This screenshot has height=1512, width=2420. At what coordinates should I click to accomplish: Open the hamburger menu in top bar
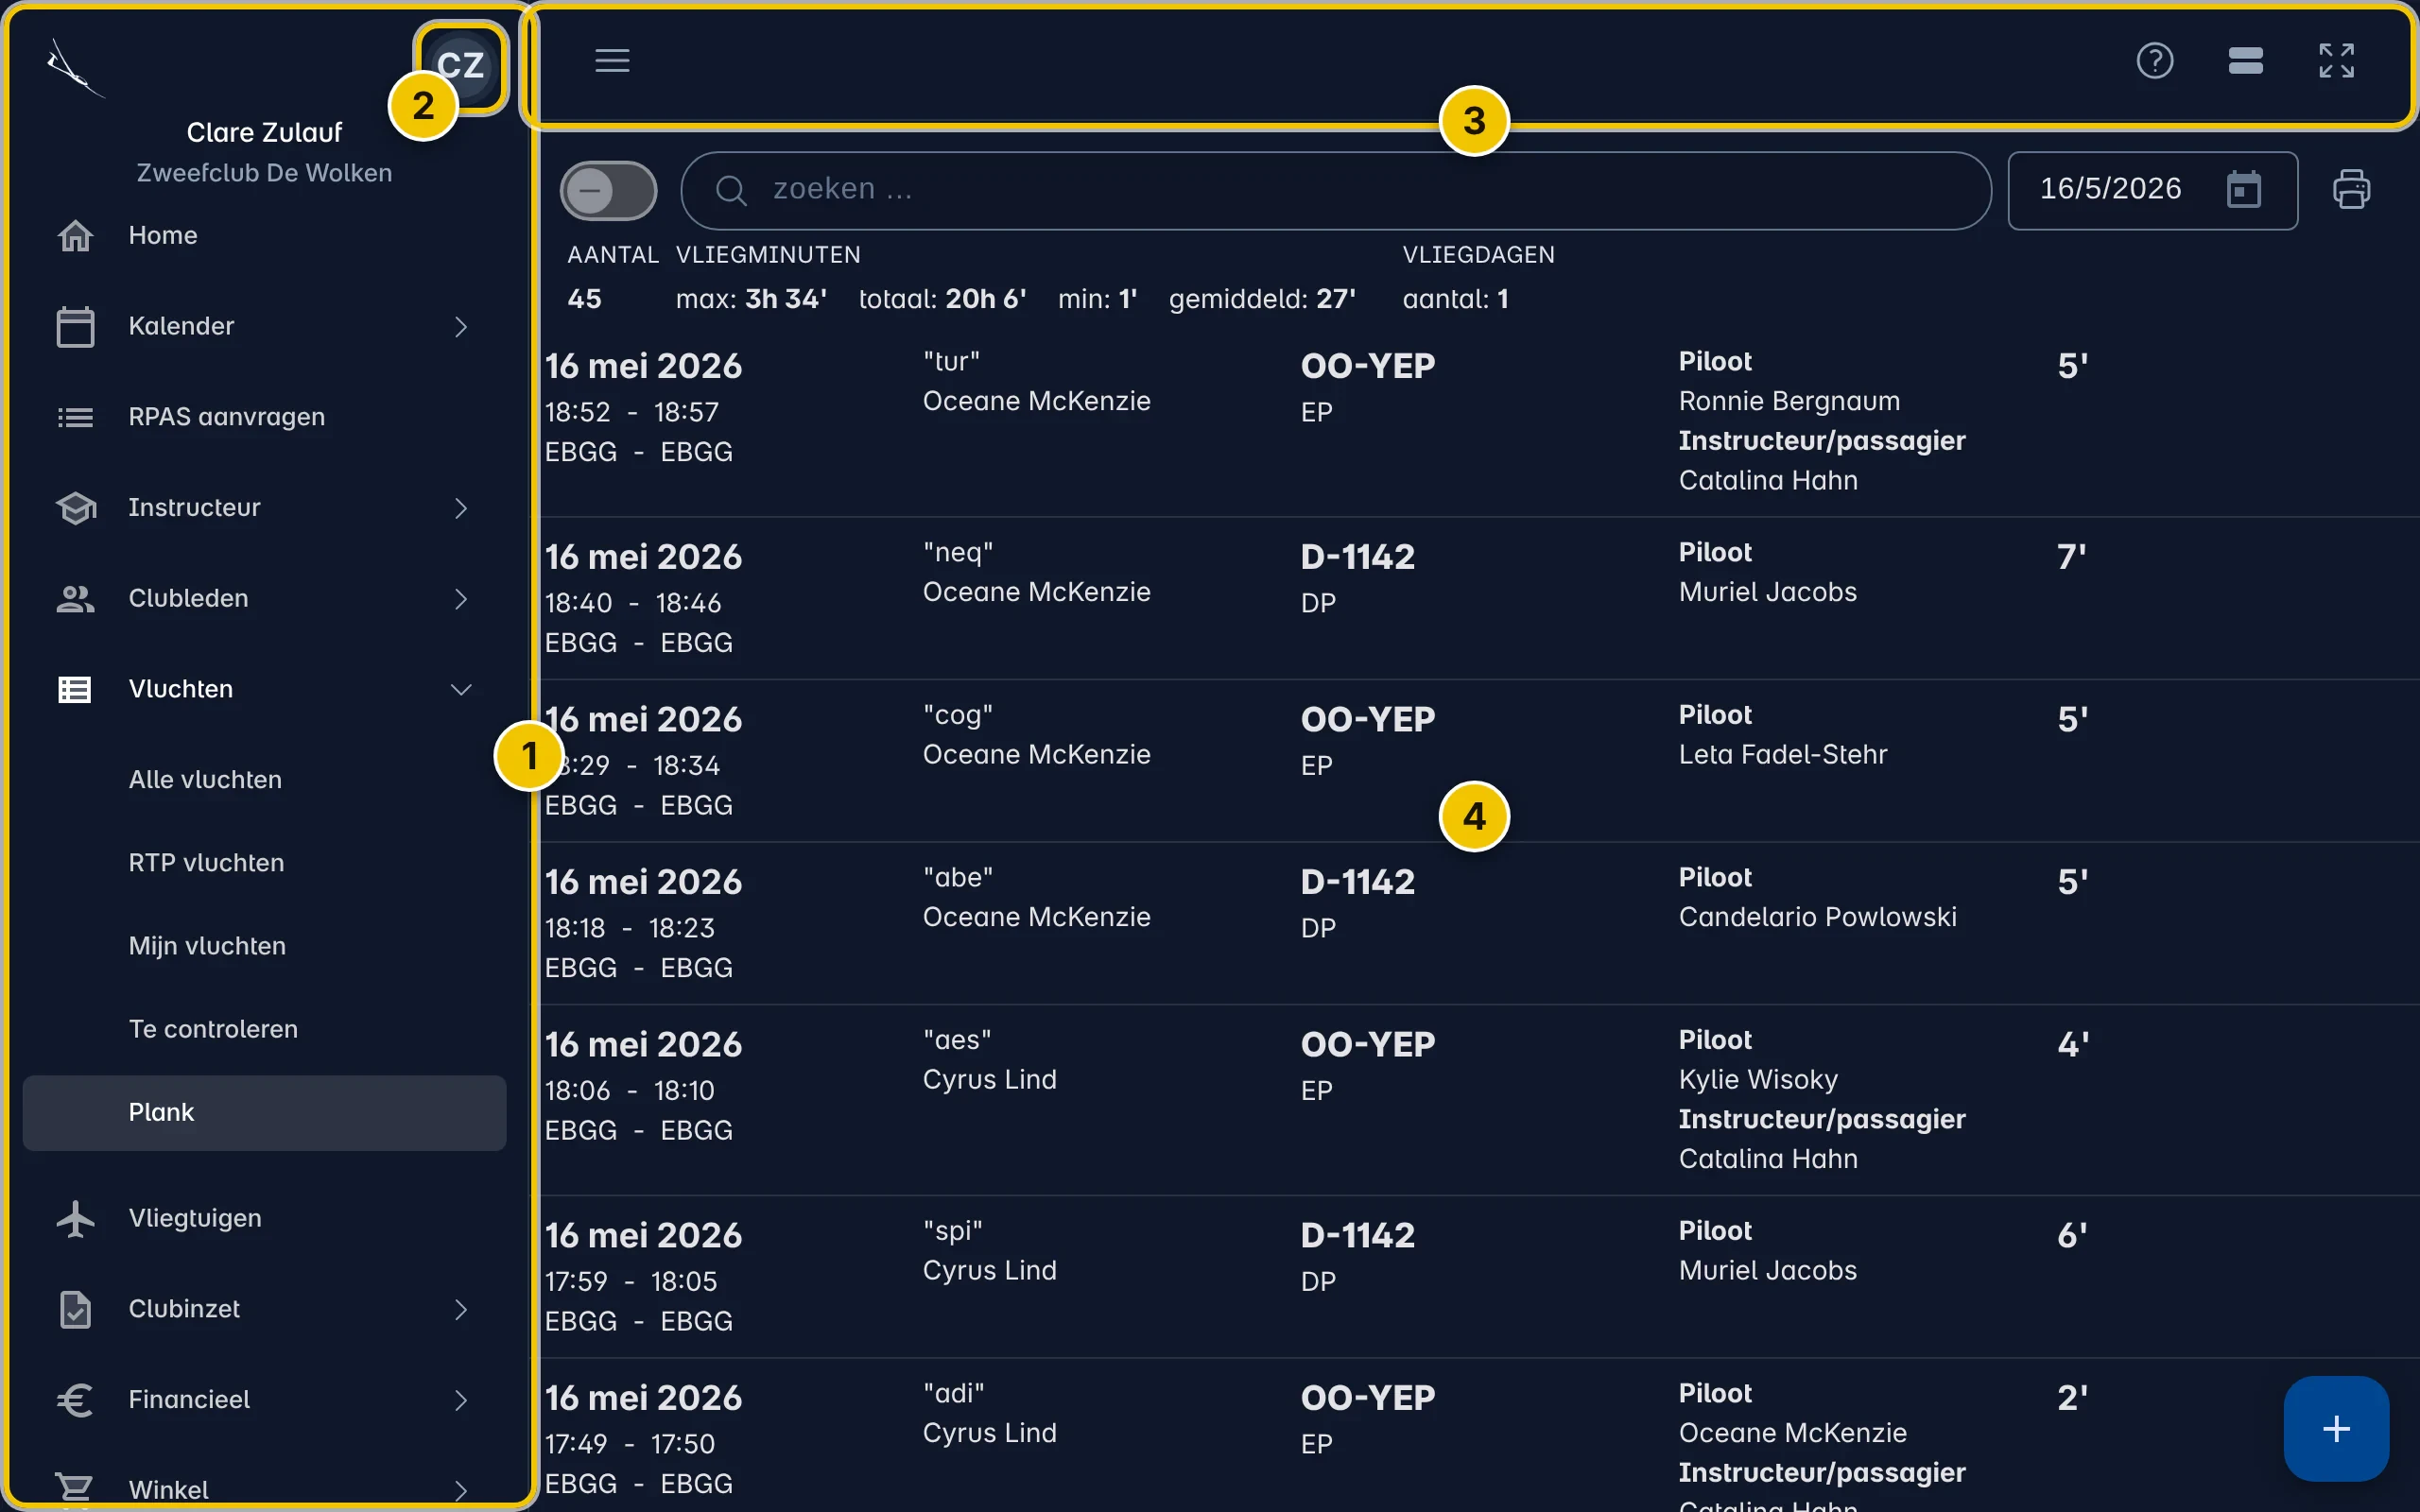point(612,61)
